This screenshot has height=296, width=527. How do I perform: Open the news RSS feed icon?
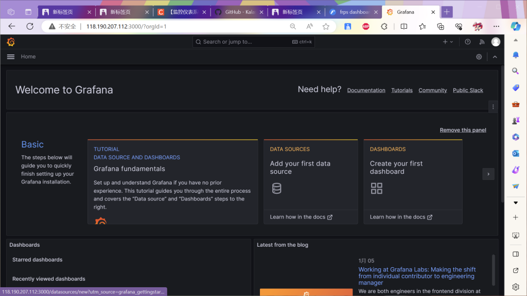[482, 42]
